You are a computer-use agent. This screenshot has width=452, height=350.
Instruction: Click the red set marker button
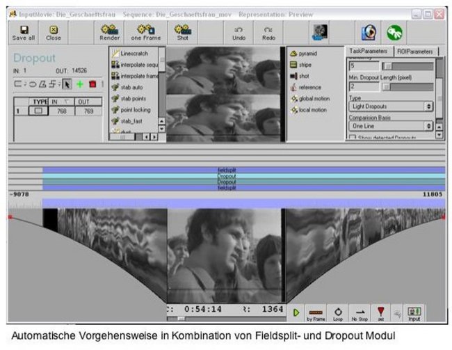pyautogui.click(x=381, y=314)
